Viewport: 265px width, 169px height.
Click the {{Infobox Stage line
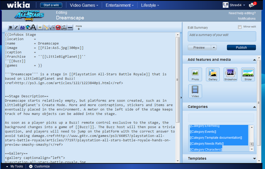(x=20, y=35)
